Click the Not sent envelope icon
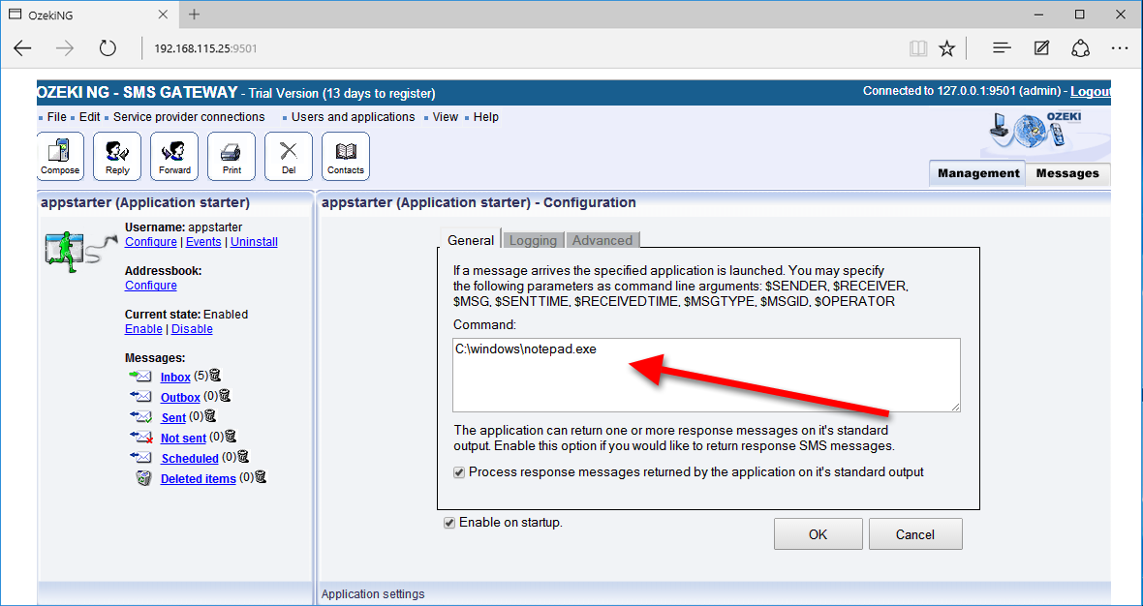This screenshot has width=1143, height=606. point(140,437)
